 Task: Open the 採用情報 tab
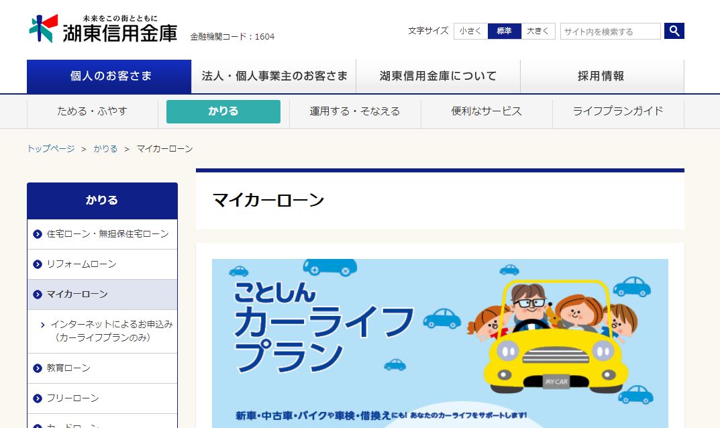pos(602,76)
